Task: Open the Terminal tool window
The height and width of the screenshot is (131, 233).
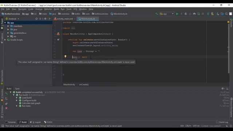Action: [x=11, y=122]
